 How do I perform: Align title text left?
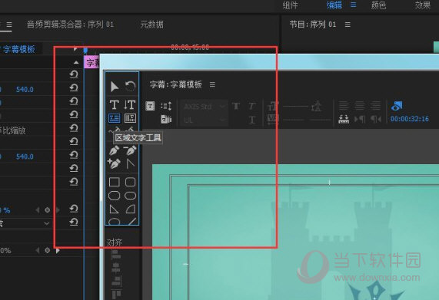point(344,106)
